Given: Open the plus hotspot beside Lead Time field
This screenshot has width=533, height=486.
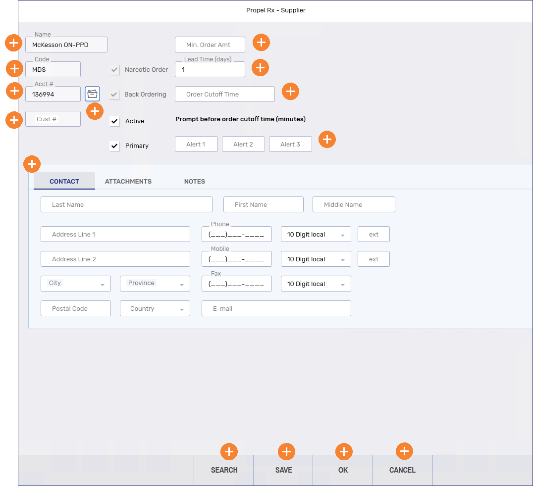Looking at the screenshot, I should pyautogui.click(x=260, y=68).
